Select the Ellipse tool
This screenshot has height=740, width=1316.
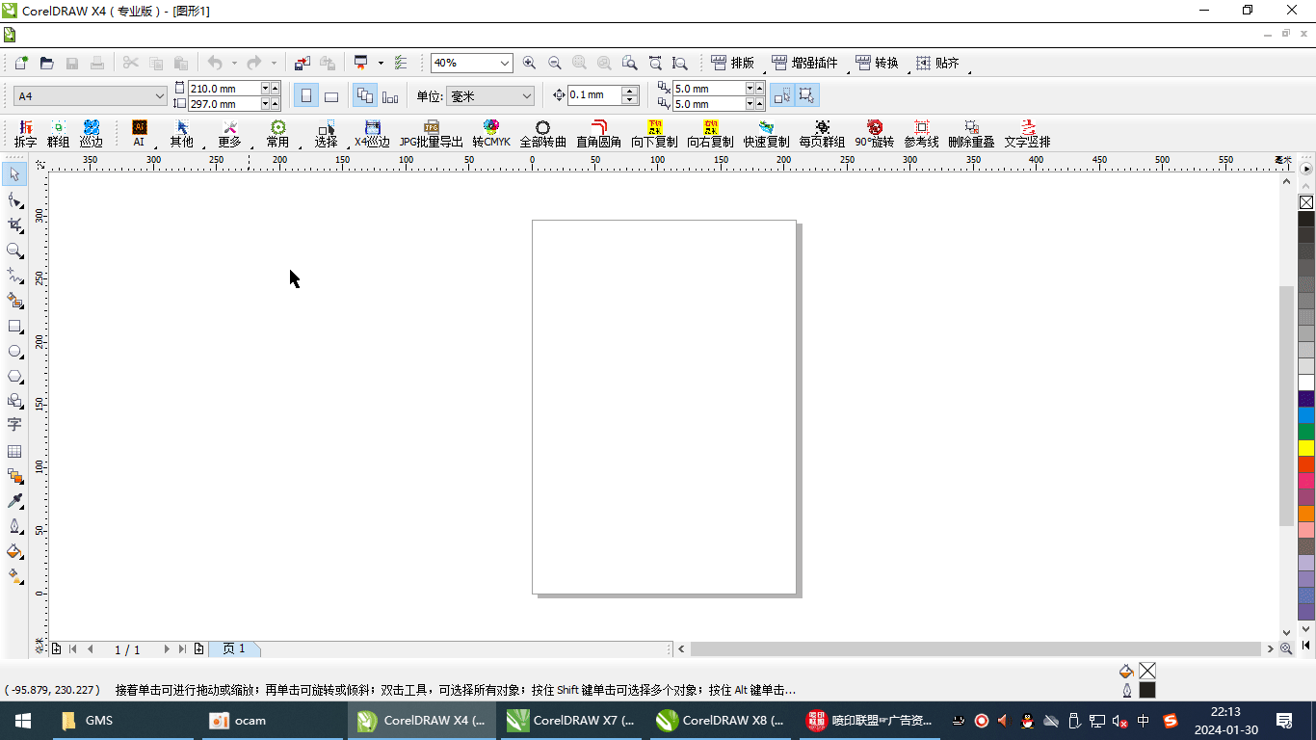click(14, 351)
